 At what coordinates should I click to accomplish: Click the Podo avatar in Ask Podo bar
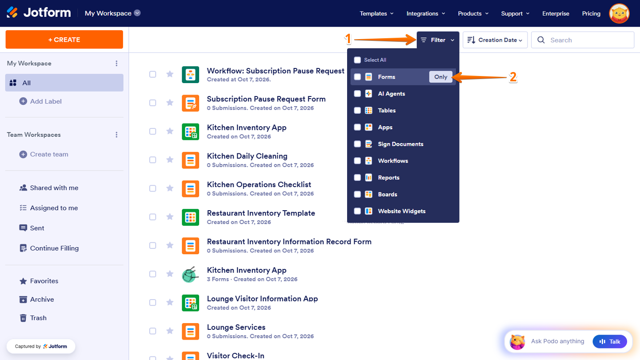517,342
